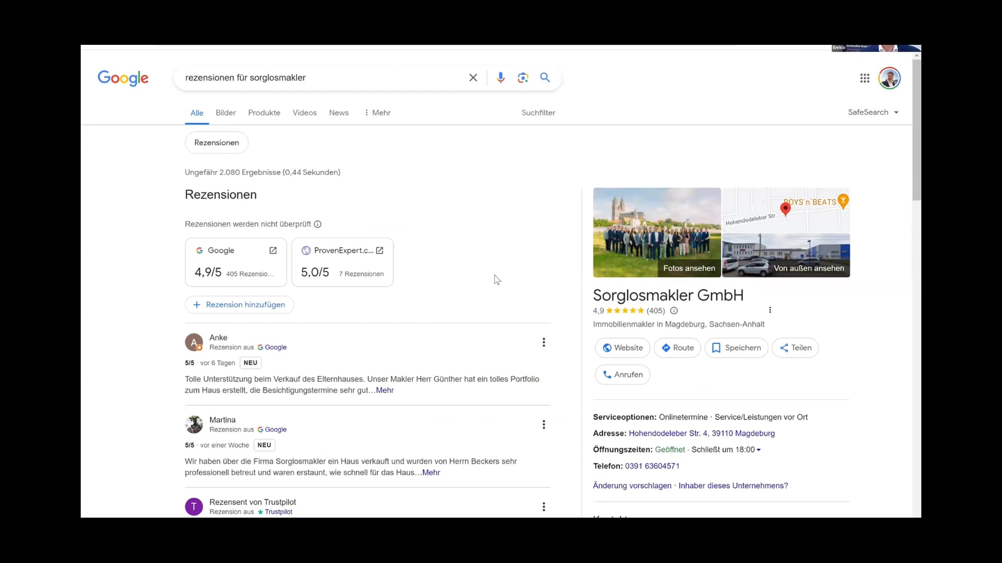Click the page vertical scrollbar thumb

tap(916, 130)
